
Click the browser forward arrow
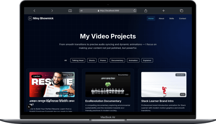click(52, 11)
